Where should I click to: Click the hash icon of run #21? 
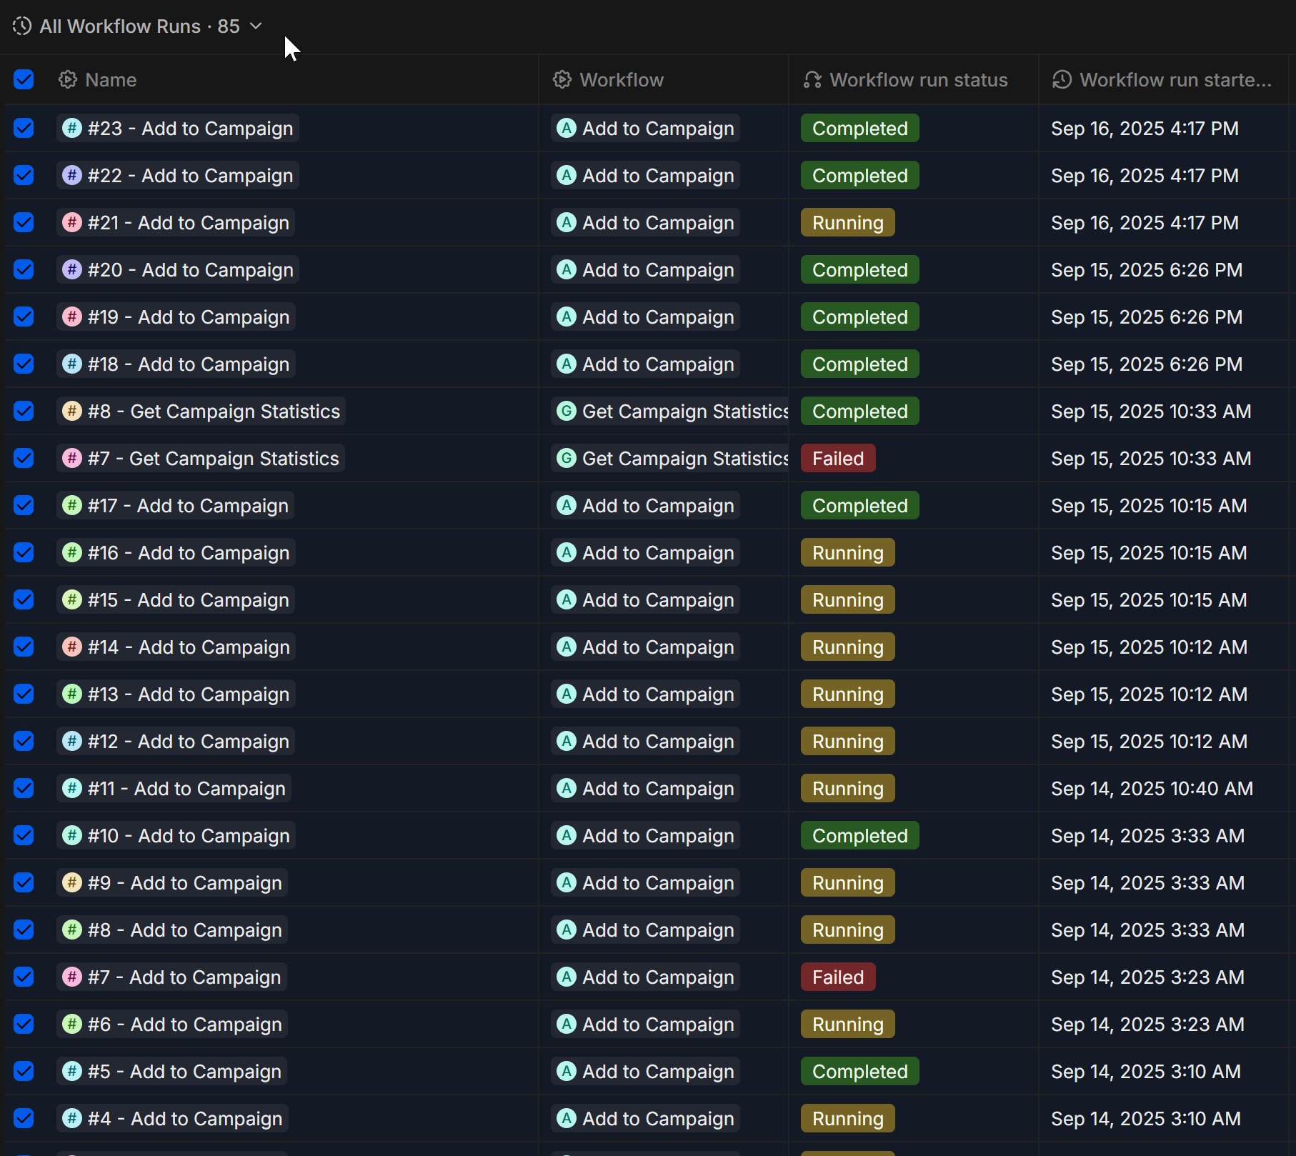pos(72,222)
